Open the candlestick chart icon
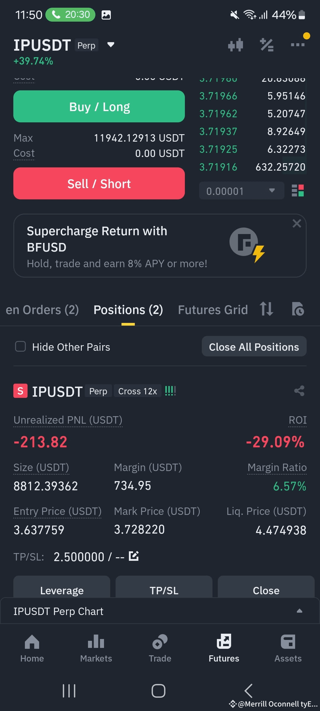Image resolution: width=320 pixels, height=711 pixels. (x=236, y=45)
